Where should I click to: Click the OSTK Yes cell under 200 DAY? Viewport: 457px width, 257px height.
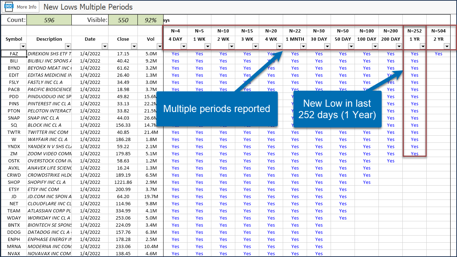(391, 161)
